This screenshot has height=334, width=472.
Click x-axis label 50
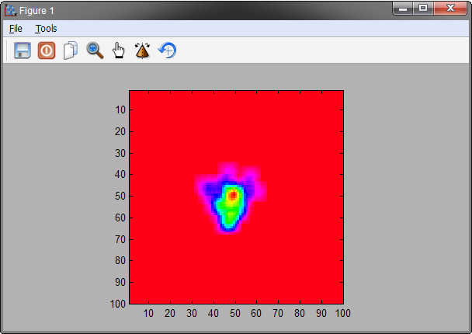[x=235, y=314]
